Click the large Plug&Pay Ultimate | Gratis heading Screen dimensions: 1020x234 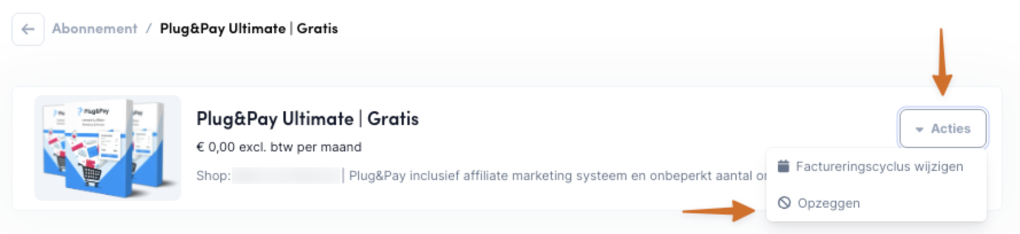[x=307, y=119]
